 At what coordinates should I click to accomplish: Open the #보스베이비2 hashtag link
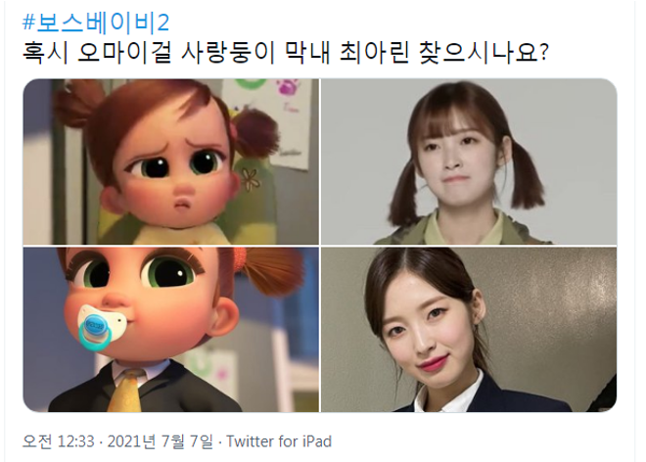[x=96, y=23]
